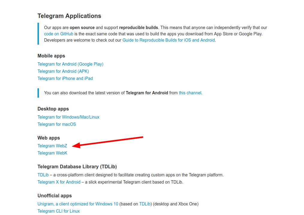This screenshot has width=304, height=215.
Task: Open Unigram client for Windows 10 link
Action: [x=78, y=204]
